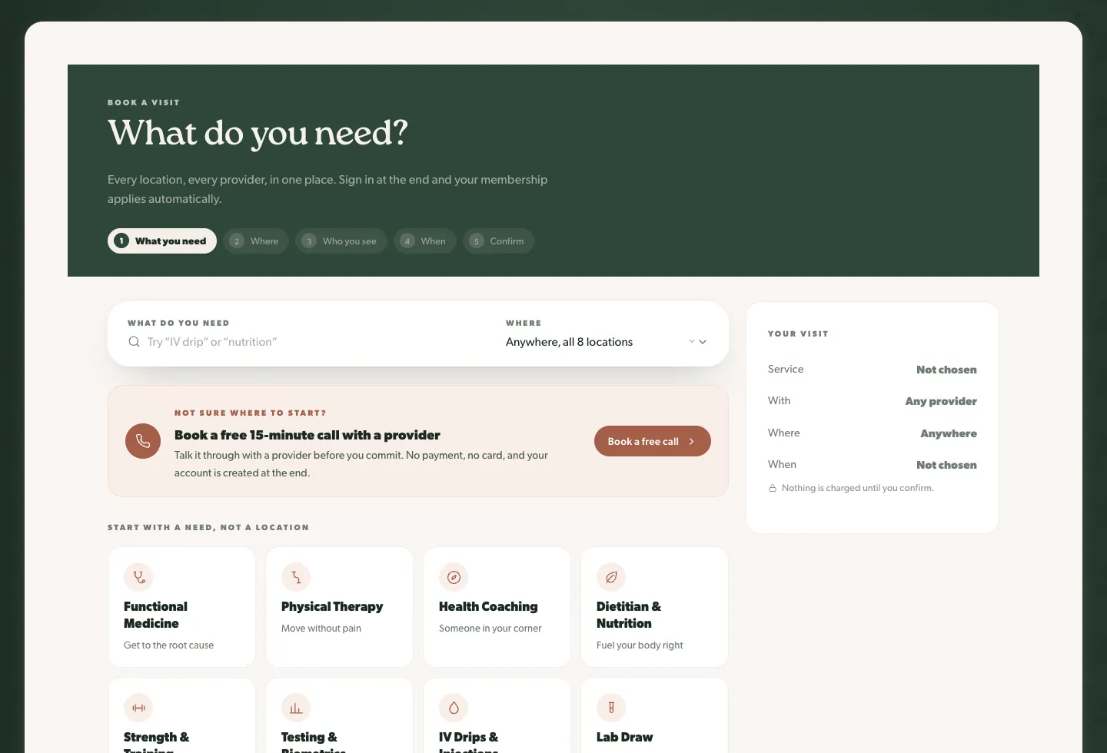Click the 'Someone in your corner' text

(x=490, y=629)
